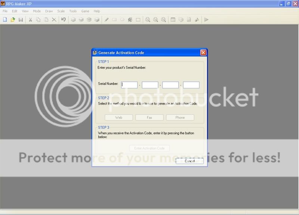Open the Help menu
Image resolution: width=299 pixels, height=215 pixels.
97,11
